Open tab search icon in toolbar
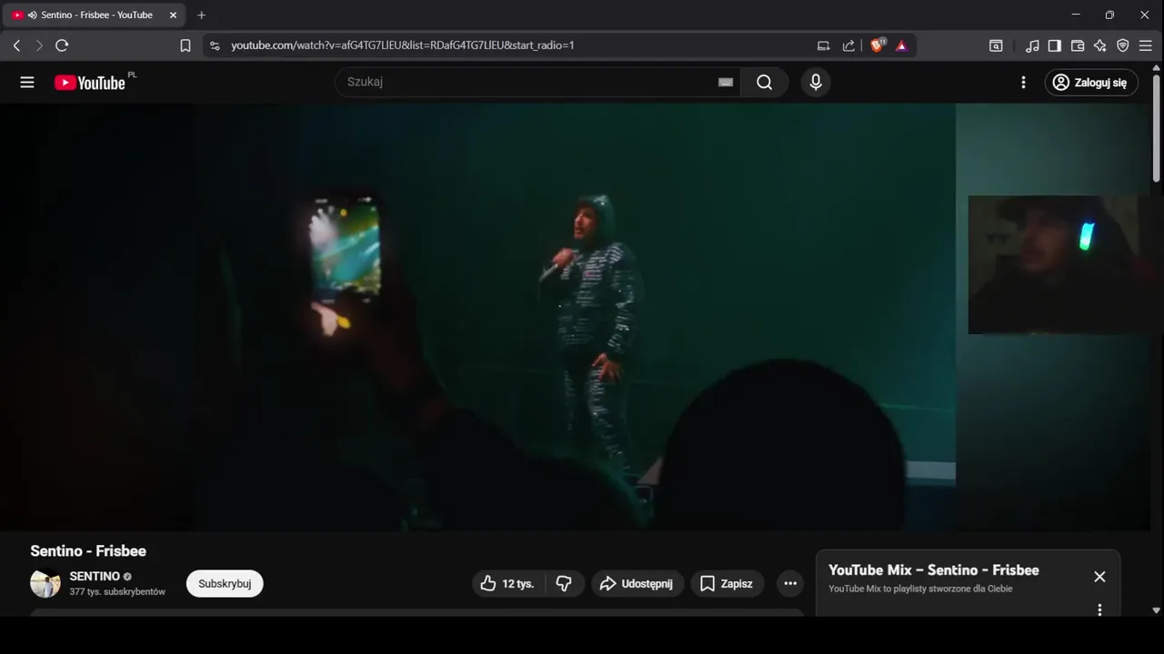1164x654 pixels. [x=996, y=45]
